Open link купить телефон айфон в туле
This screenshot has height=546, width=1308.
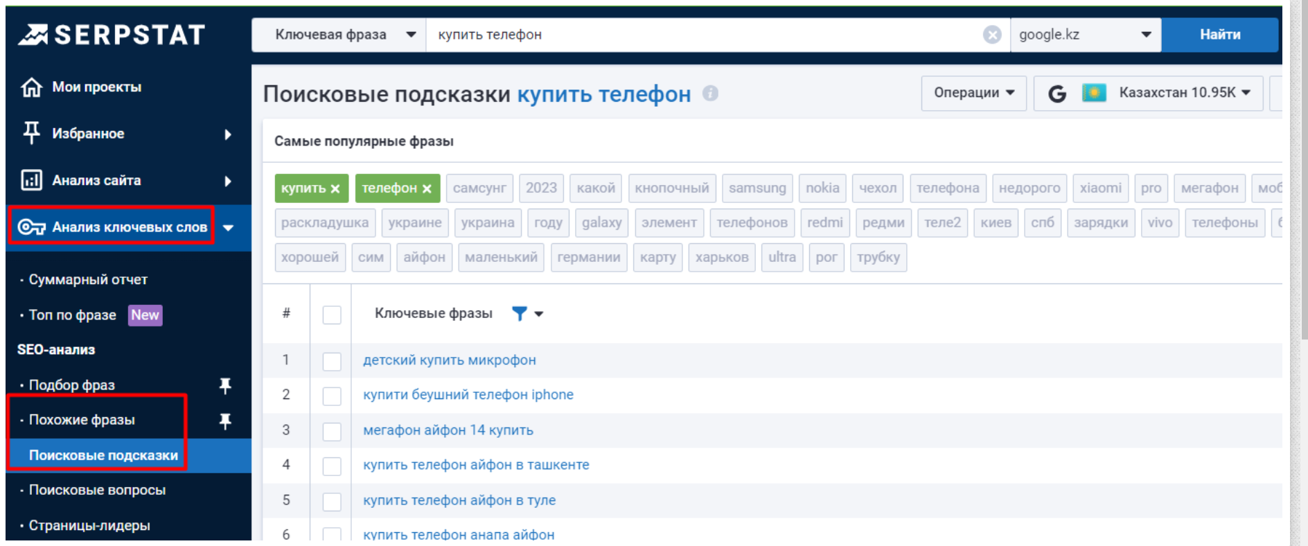(459, 500)
